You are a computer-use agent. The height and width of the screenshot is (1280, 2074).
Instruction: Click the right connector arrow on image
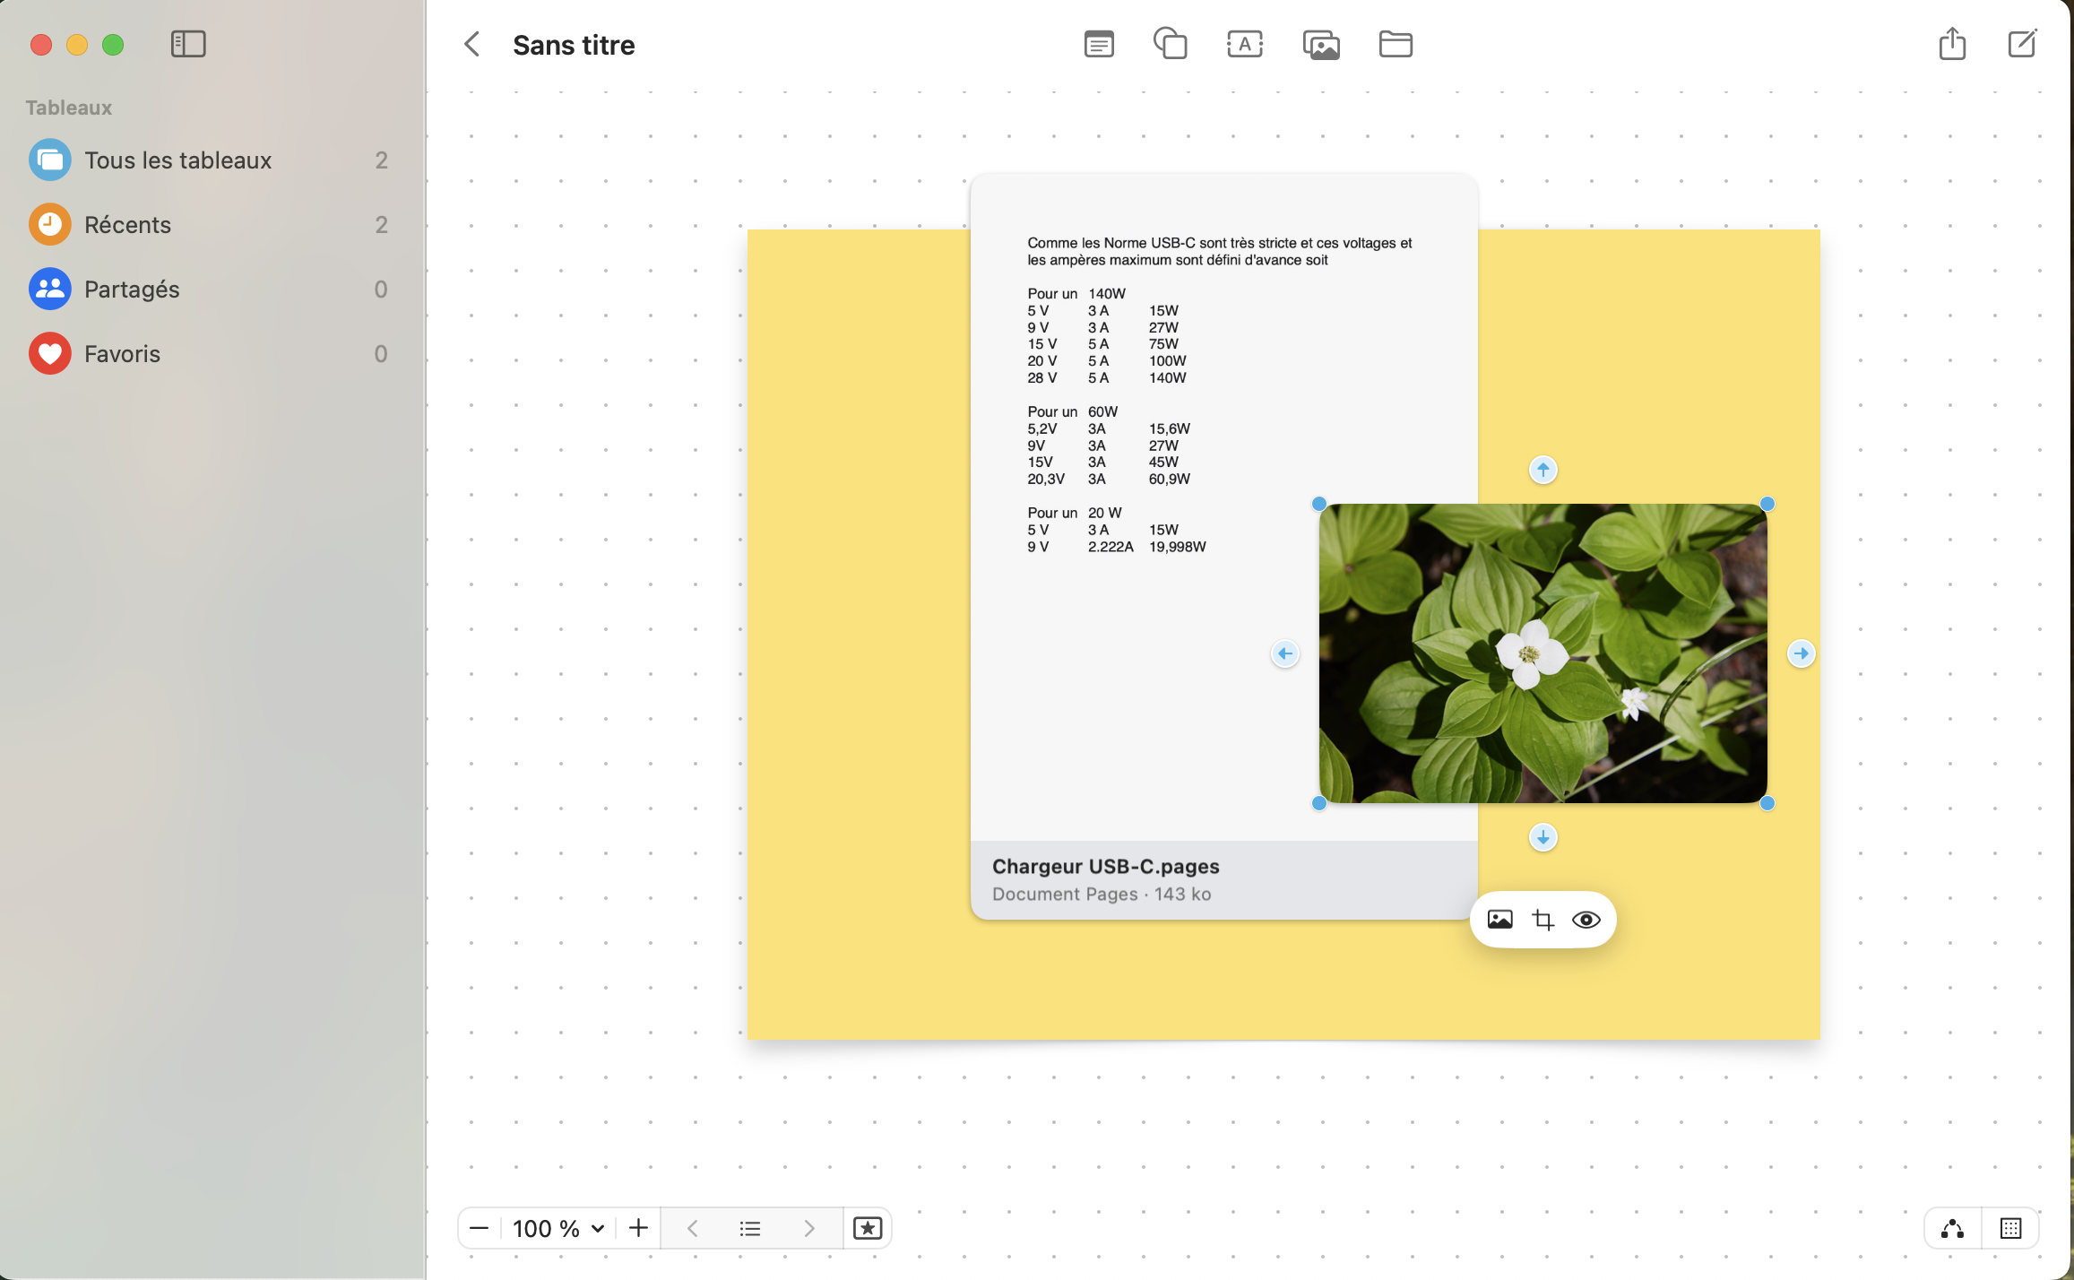pos(1801,653)
